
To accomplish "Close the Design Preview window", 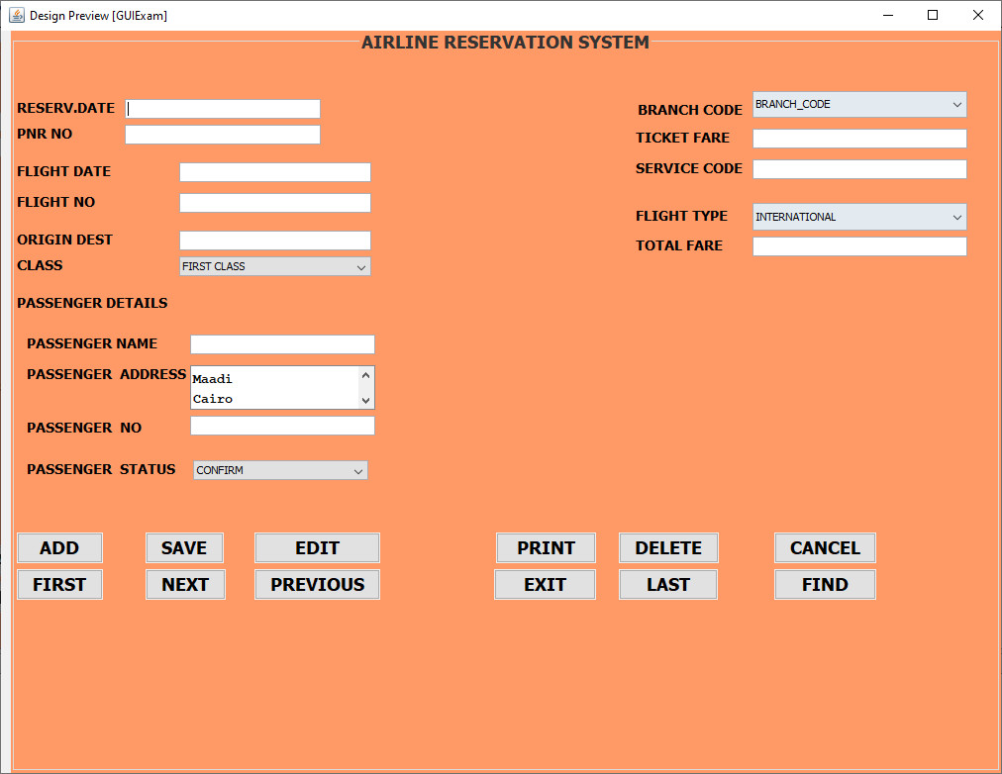I will pos(977,15).
